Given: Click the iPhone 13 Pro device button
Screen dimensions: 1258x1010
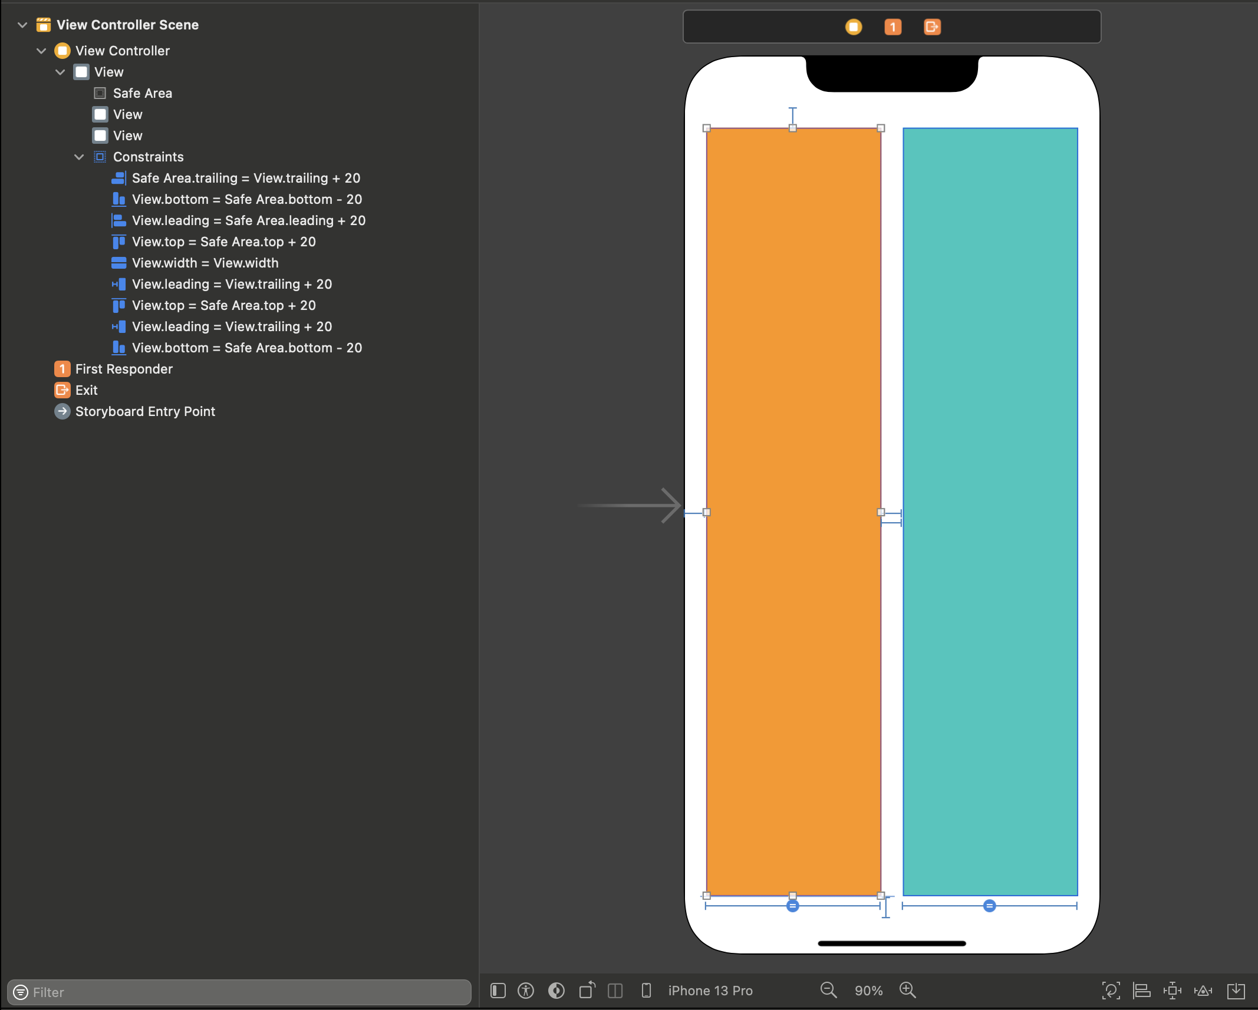Looking at the screenshot, I should (710, 991).
